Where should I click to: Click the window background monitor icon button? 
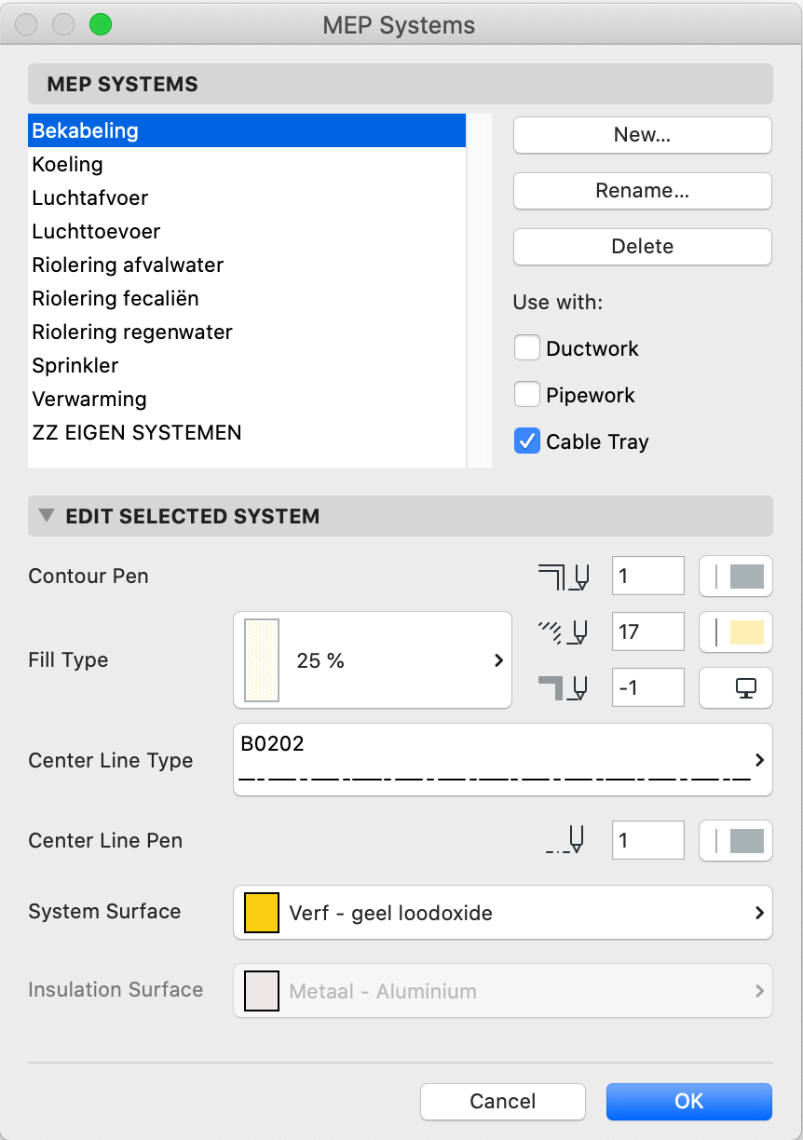point(736,688)
